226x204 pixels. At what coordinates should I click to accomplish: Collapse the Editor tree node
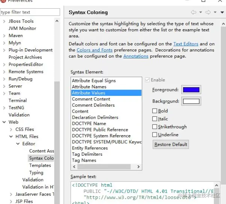click(x=18, y=144)
